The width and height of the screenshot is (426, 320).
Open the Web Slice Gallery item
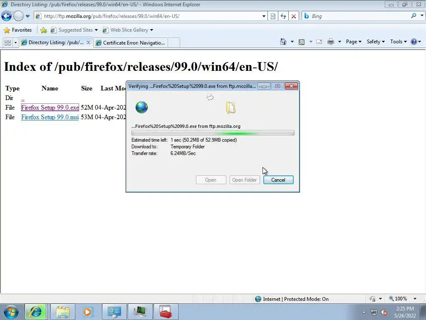coord(128,30)
